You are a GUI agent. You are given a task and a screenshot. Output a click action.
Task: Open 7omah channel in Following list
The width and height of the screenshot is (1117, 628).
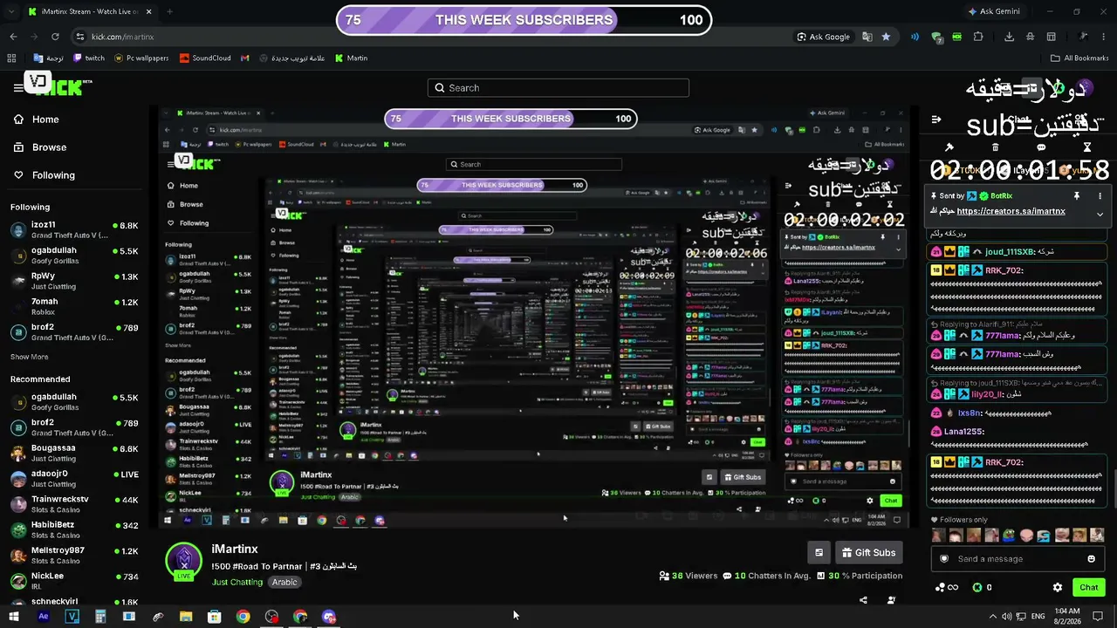point(74,306)
